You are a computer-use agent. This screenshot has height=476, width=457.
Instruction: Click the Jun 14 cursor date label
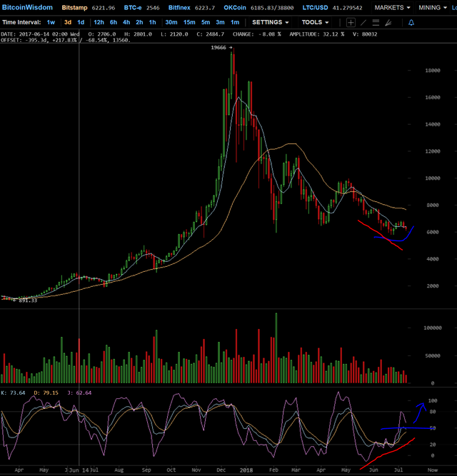79,470
